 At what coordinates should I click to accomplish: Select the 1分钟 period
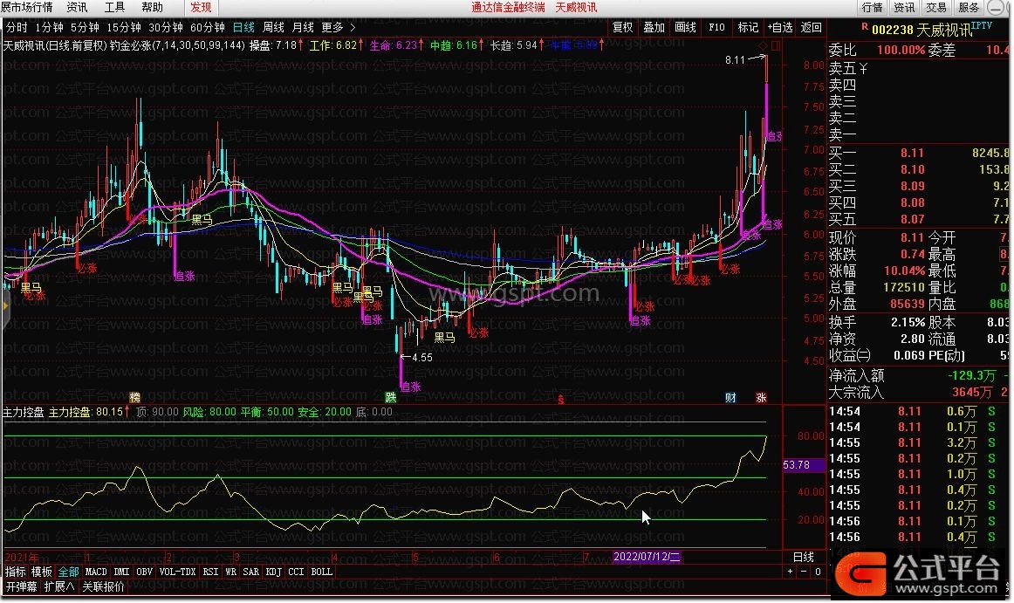click(49, 27)
